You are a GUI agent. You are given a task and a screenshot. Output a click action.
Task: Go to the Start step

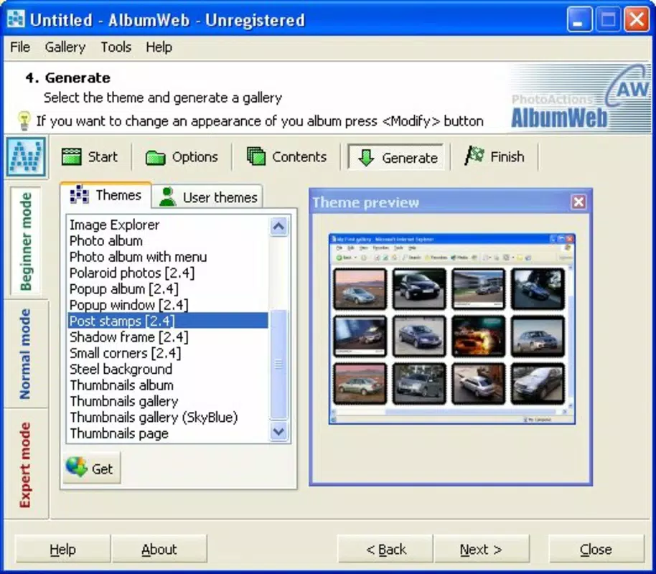pos(90,157)
